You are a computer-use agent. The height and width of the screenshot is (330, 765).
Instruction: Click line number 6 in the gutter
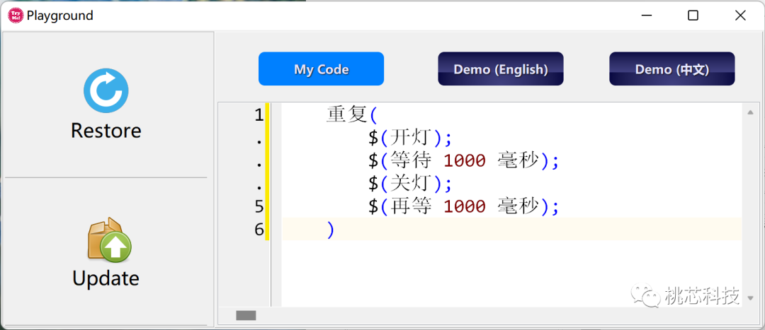click(259, 230)
